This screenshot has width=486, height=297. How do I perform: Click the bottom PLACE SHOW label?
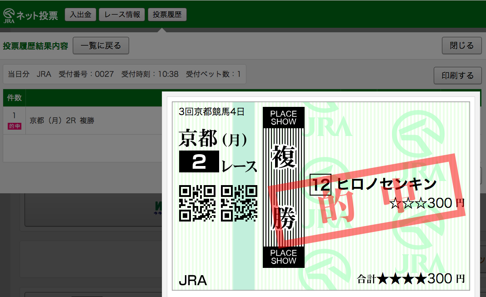point(284,257)
